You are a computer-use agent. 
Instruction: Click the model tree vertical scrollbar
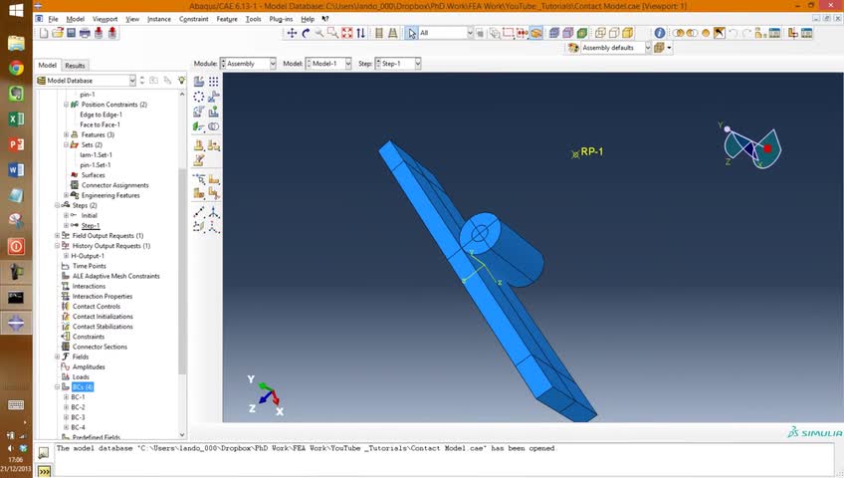click(x=182, y=271)
